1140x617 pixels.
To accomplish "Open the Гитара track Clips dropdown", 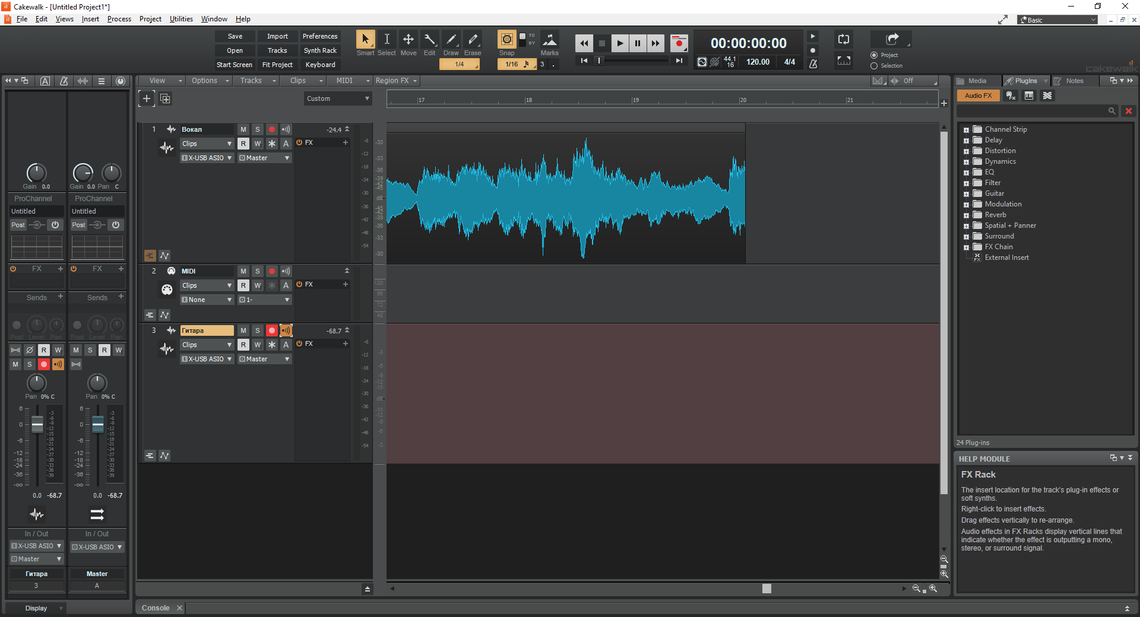I will (x=207, y=345).
